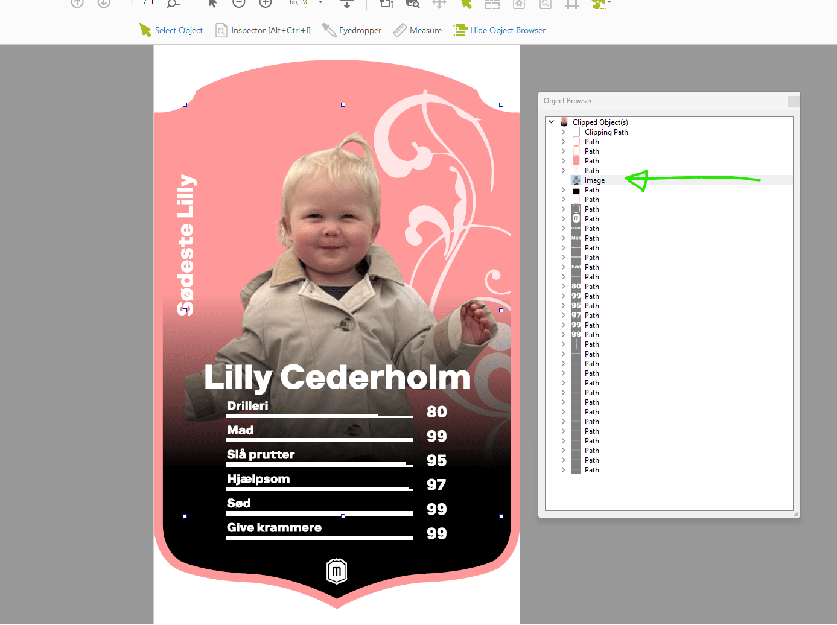The height and width of the screenshot is (625, 837).
Task: Select the Path item with 80 thumbnail
Action: [x=591, y=287]
